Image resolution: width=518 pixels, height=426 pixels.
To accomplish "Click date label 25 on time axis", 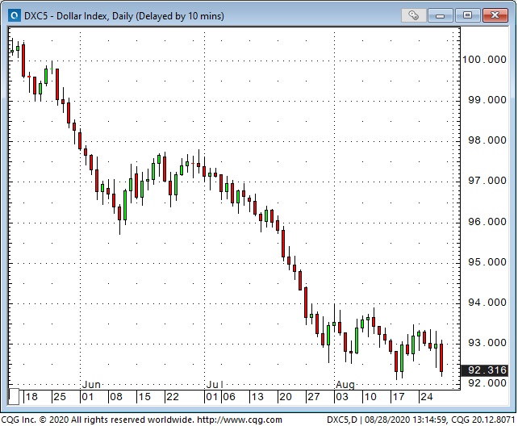I will pyautogui.click(x=60, y=397).
